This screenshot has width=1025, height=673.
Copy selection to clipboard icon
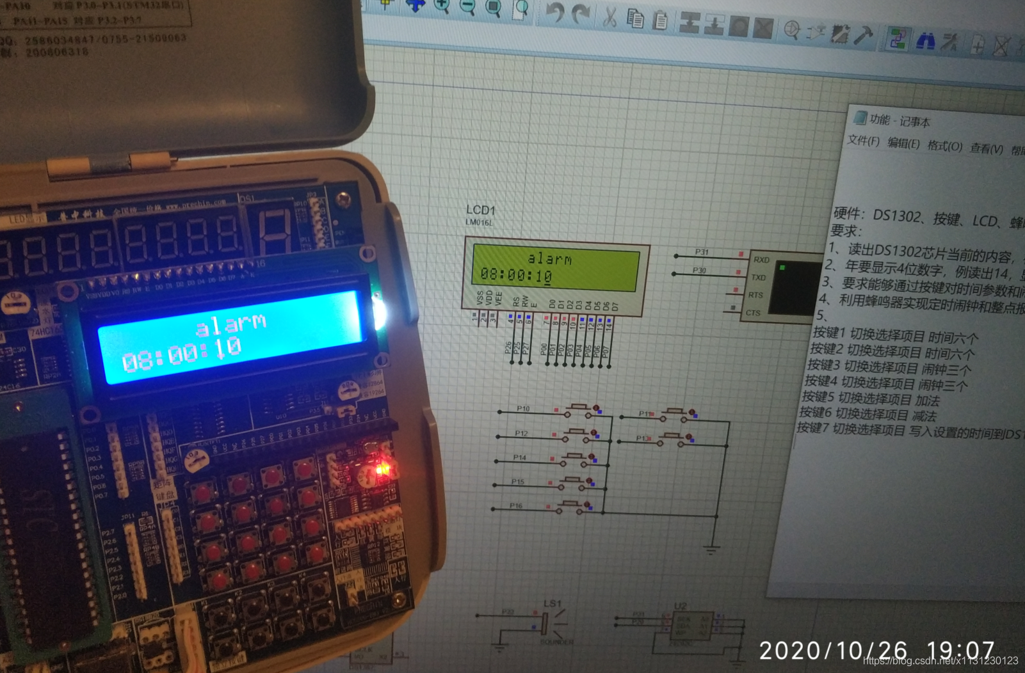point(634,18)
